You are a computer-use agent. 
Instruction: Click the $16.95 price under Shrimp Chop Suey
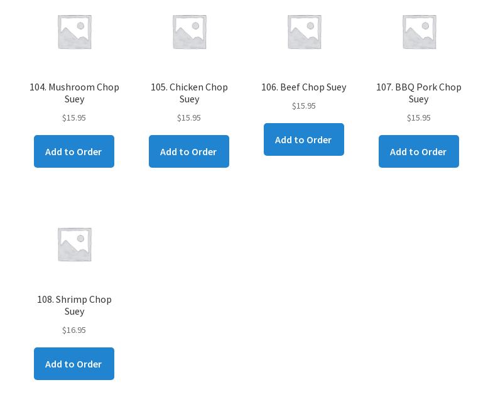pyautogui.click(x=74, y=330)
